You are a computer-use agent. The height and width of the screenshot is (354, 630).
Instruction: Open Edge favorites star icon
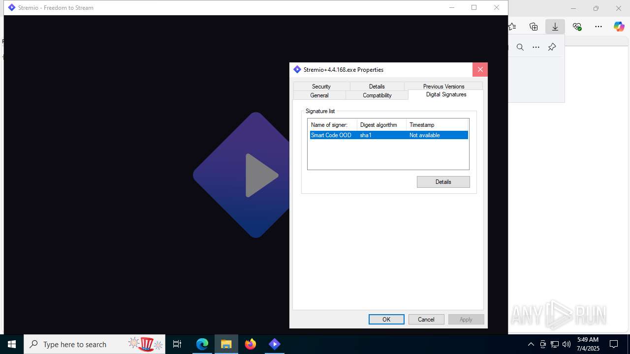pos(512,27)
